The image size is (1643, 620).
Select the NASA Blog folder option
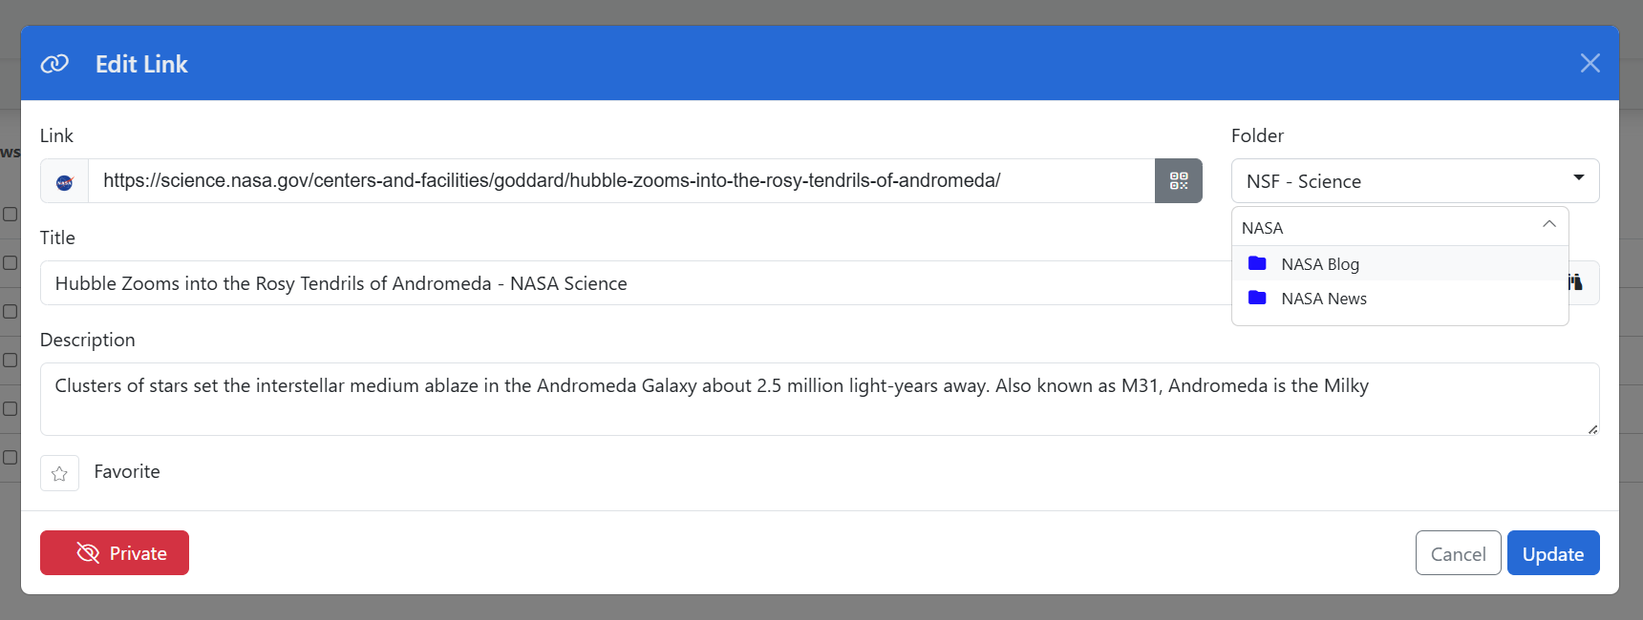(x=1319, y=264)
